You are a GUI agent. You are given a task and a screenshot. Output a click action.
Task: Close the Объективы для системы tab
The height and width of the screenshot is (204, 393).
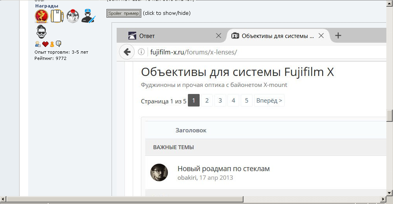(321, 36)
